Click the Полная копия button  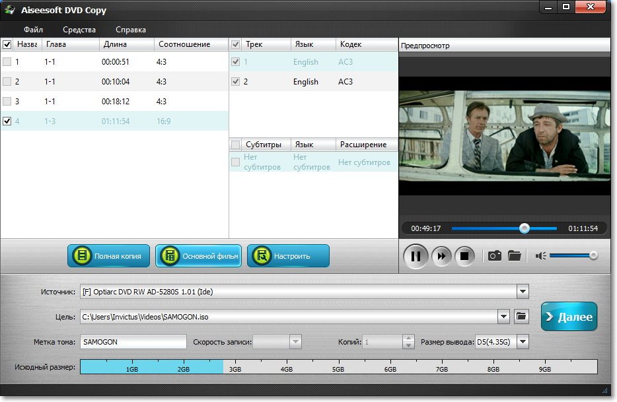click(108, 255)
